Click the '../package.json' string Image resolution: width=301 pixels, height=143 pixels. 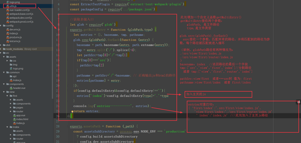click(x=137, y=9)
